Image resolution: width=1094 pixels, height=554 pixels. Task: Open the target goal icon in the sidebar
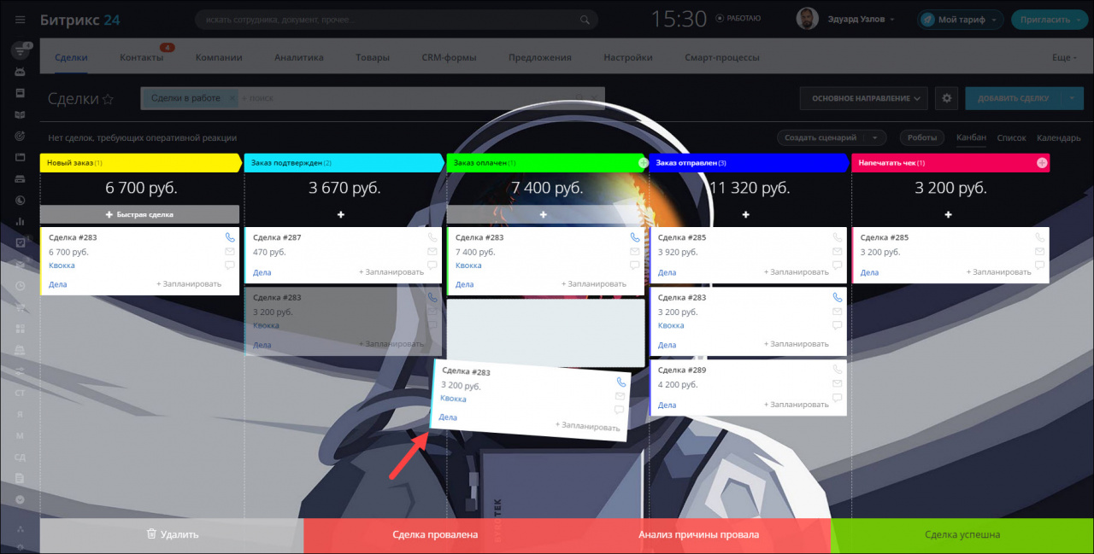20,136
